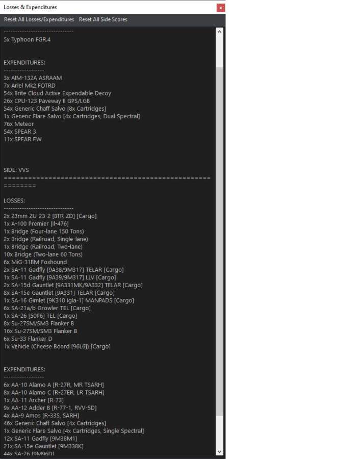Click the Losses & Expenditures title bar
361x459 pixels.
tap(102, 8)
